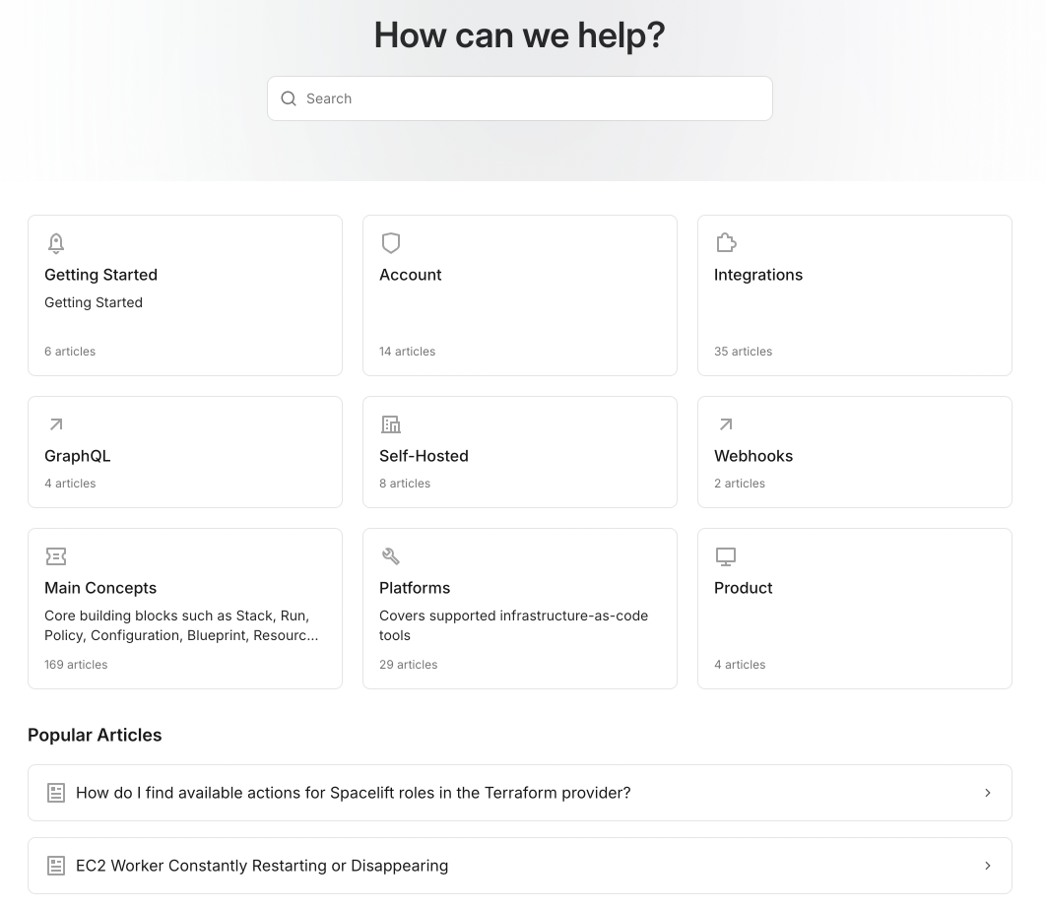This screenshot has width=1046, height=908.
Task: Click the article icon beside EC2 Worker article
Action: pos(56,866)
